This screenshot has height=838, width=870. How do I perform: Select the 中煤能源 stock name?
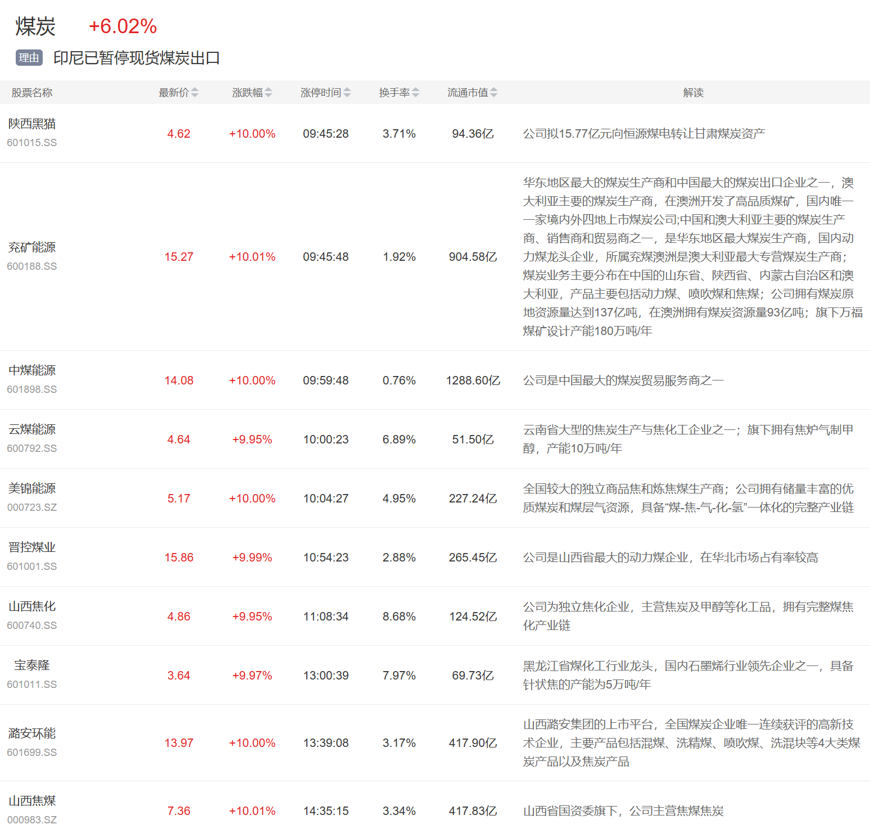pyautogui.click(x=32, y=370)
